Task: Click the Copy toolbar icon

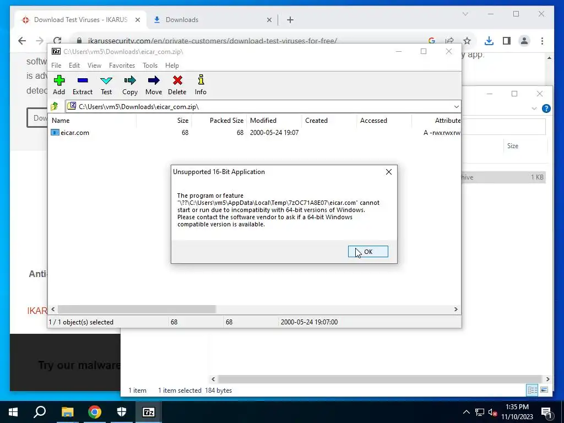Action: tap(130, 80)
